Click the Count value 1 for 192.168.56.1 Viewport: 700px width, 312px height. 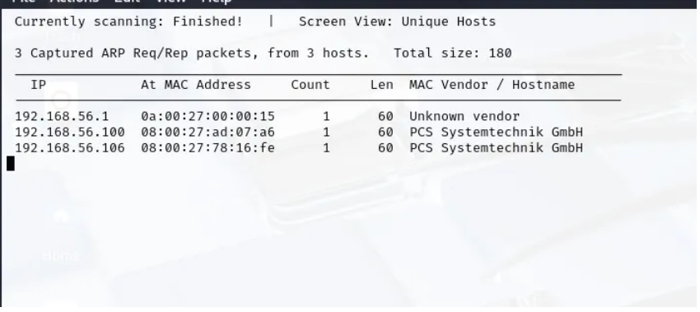[326, 117]
